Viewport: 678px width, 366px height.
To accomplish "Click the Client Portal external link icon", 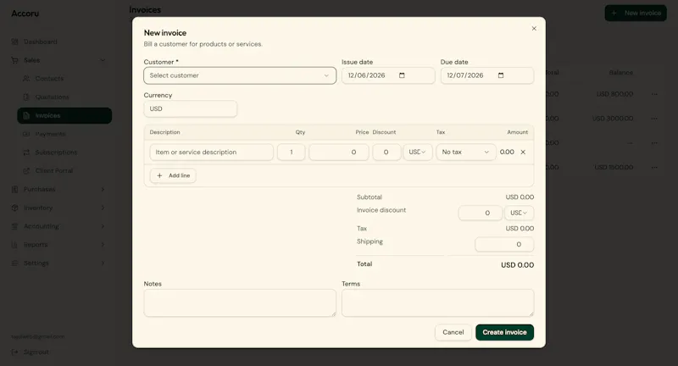I will [26, 170].
